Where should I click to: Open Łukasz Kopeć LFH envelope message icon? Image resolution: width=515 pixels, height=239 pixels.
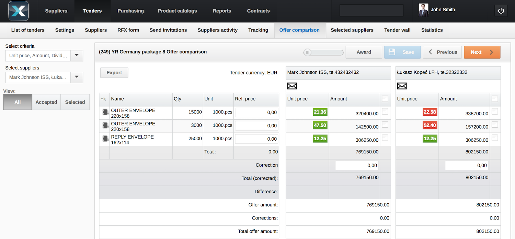[x=402, y=86]
